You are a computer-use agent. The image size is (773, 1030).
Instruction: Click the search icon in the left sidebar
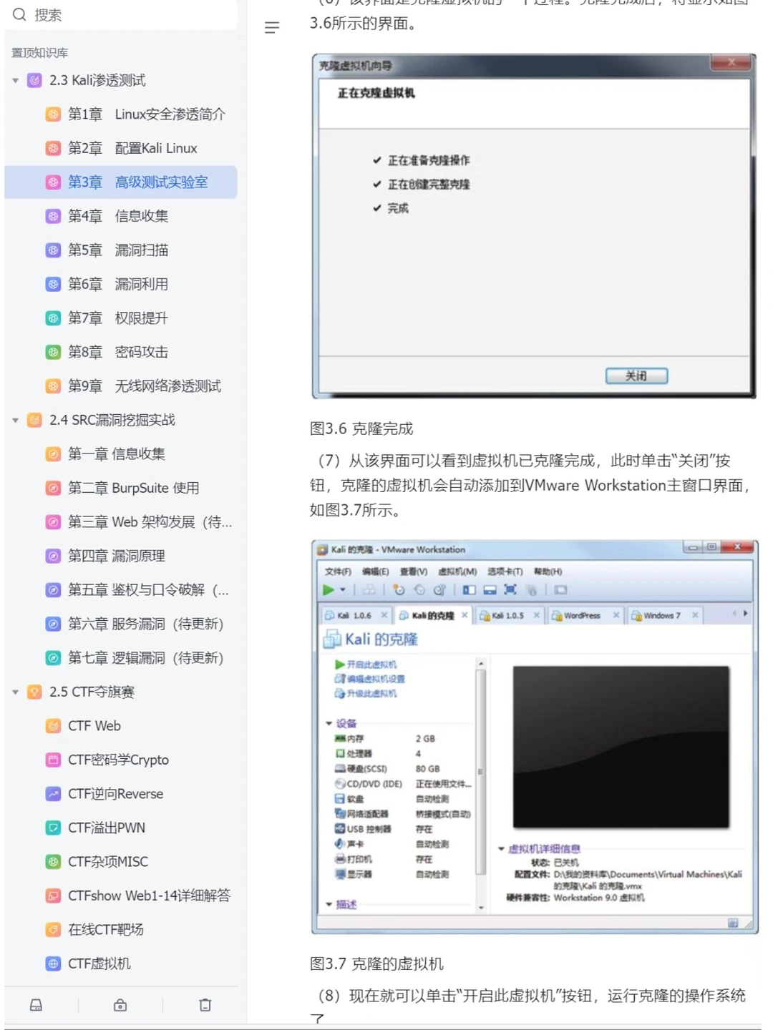coord(19,14)
